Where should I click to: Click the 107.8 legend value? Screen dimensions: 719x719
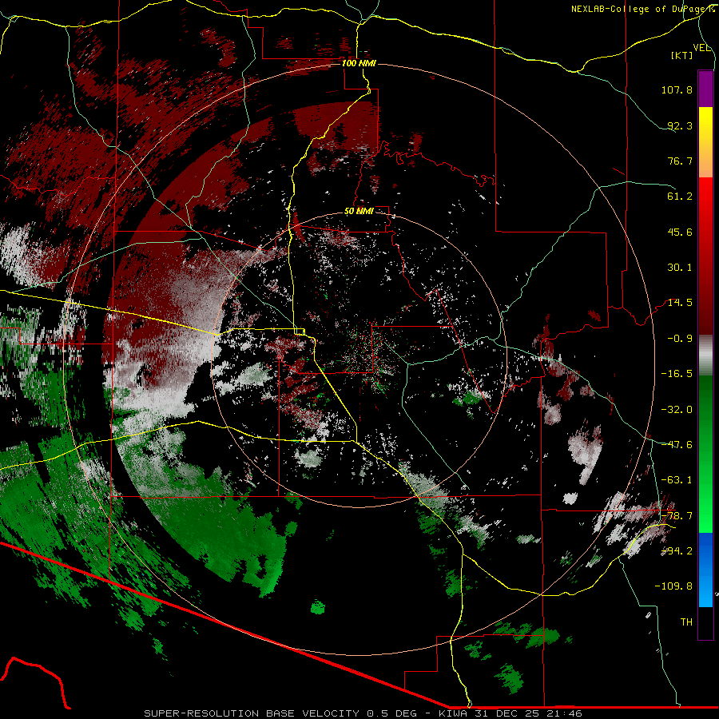click(x=677, y=89)
